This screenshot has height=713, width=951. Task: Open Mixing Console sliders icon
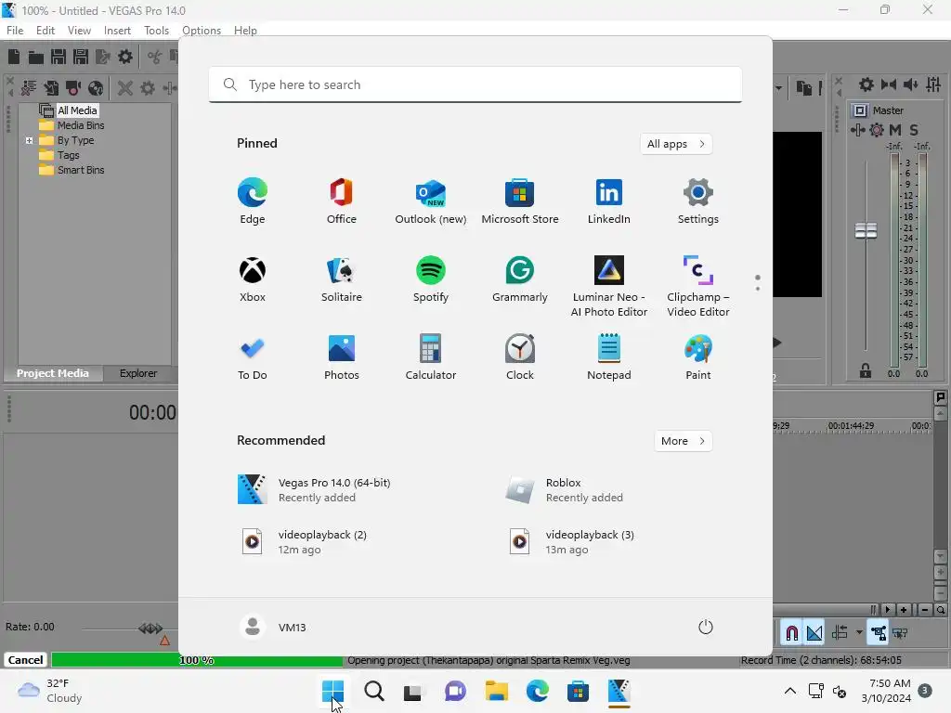click(933, 84)
